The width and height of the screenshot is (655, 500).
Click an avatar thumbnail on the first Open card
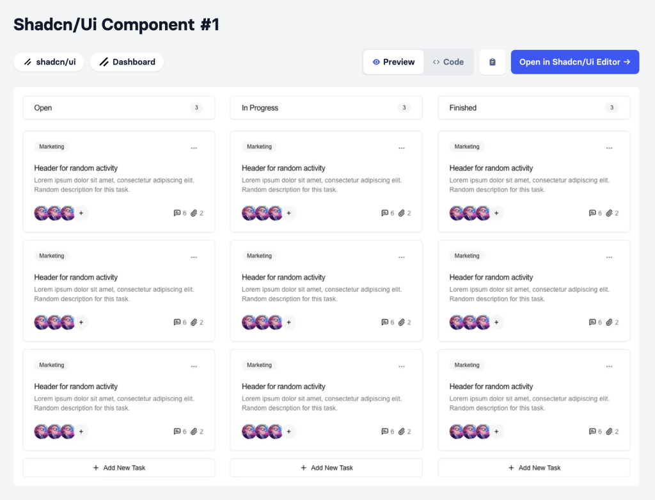point(40,213)
